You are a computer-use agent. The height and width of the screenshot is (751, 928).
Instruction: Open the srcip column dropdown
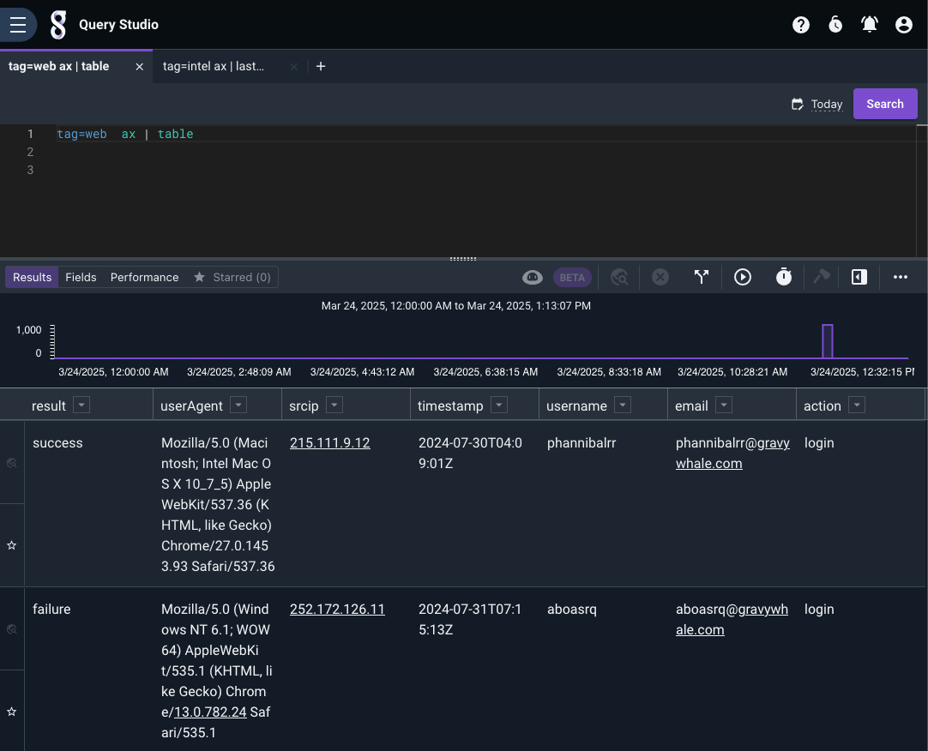tap(334, 405)
